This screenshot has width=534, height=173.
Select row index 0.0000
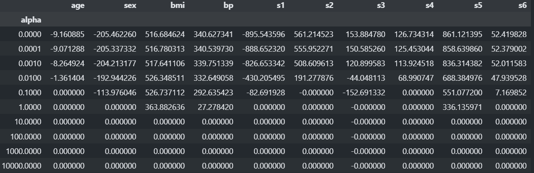(x=30, y=34)
